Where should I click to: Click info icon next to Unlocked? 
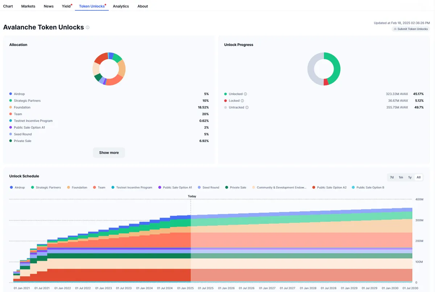(x=245, y=94)
